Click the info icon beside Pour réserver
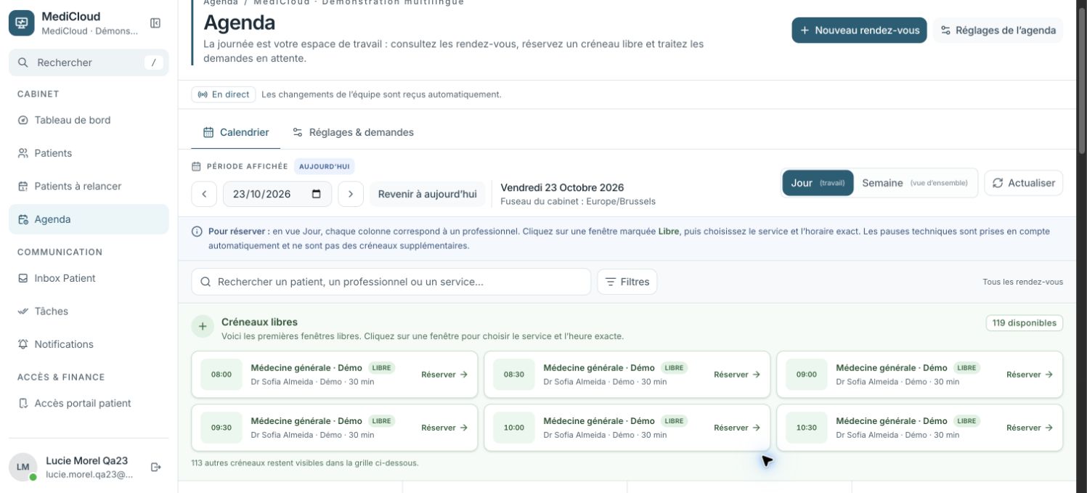The width and height of the screenshot is (1087, 493). pyautogui.click(x=197, y=232)
